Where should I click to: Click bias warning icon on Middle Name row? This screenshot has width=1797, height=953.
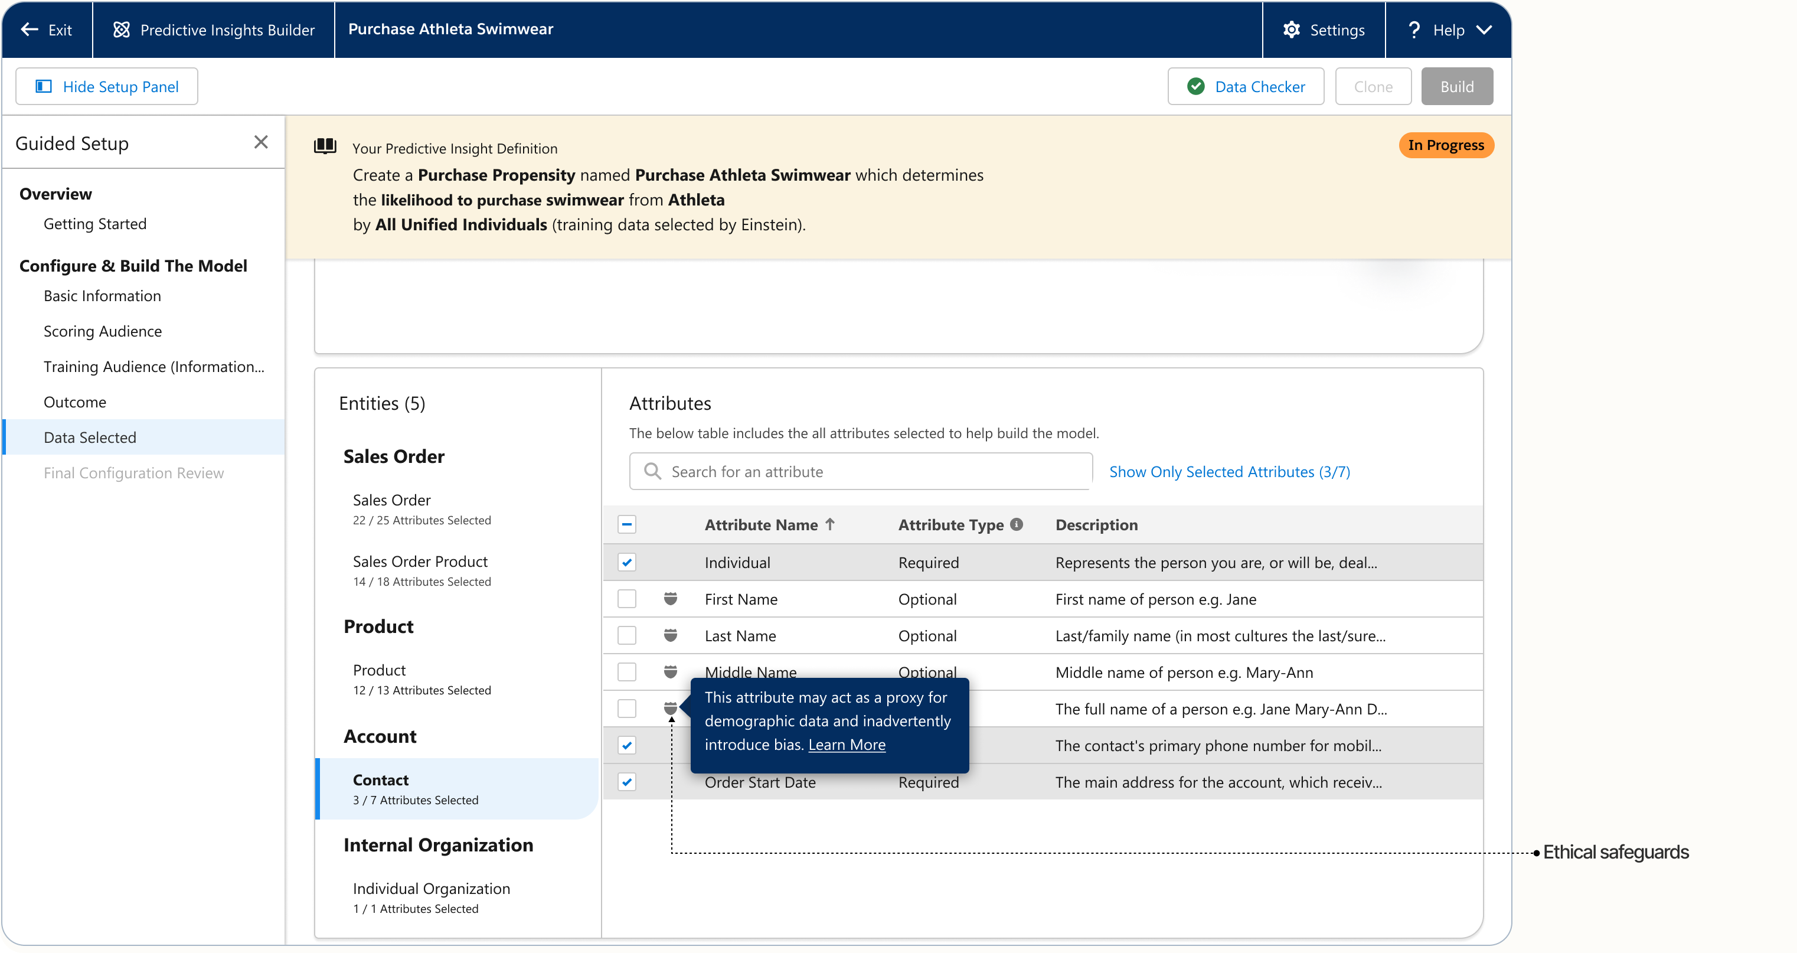(671, 672)
